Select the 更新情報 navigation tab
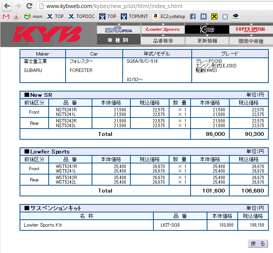Viewport: 273px width, 253px height. pos(207,41)
